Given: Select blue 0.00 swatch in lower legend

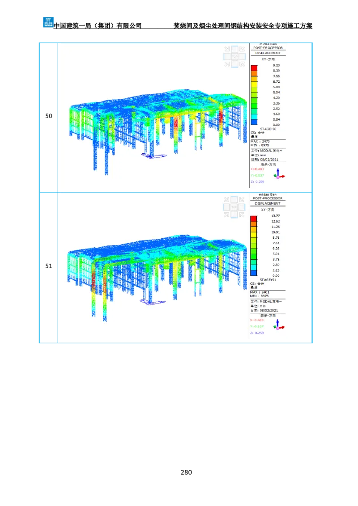Looking at the screenshot, I should 254,273.
